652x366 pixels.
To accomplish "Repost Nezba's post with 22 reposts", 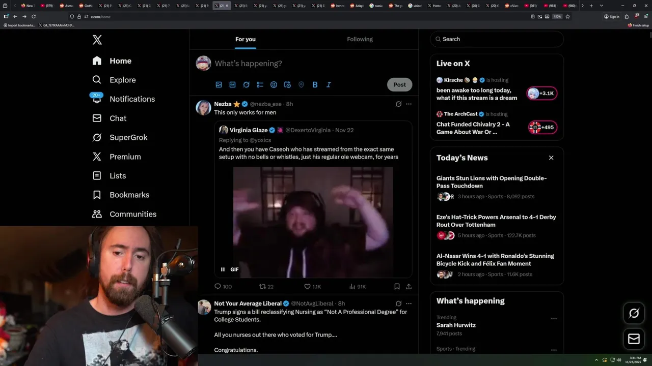I will point(266,287).
